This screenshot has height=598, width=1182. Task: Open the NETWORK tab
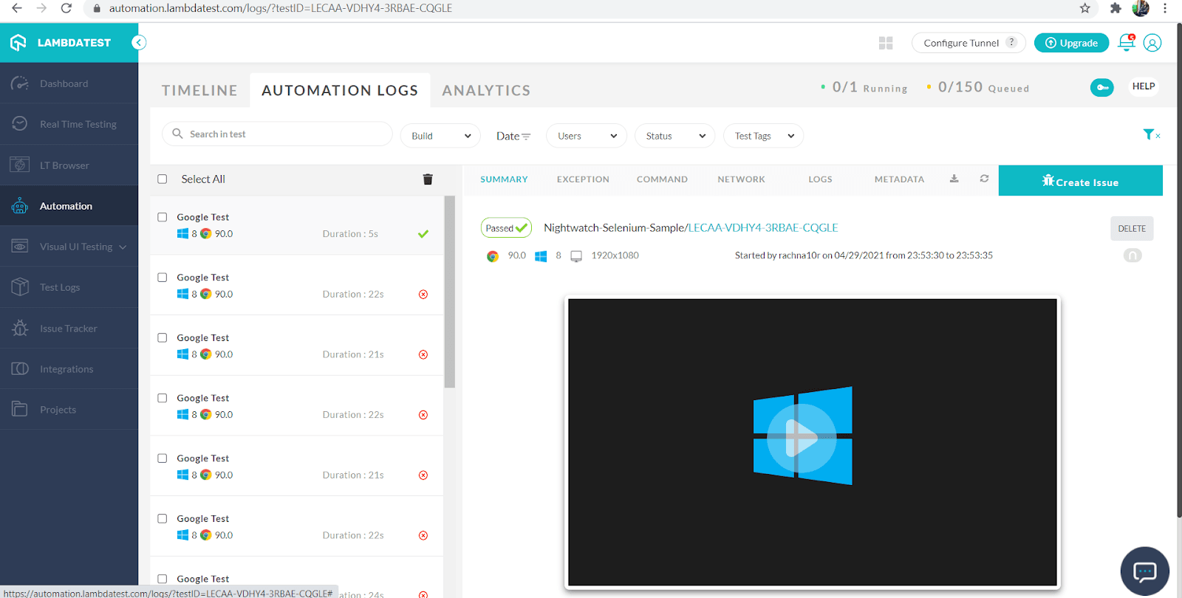tap(741, 179)
